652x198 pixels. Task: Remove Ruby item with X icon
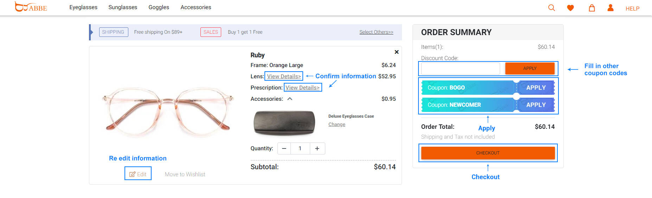coord(397,52)
